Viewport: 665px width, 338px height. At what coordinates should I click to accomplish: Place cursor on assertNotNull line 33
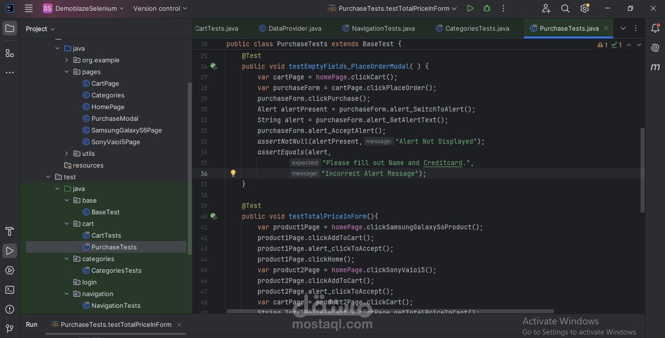[x=371, y=141]
